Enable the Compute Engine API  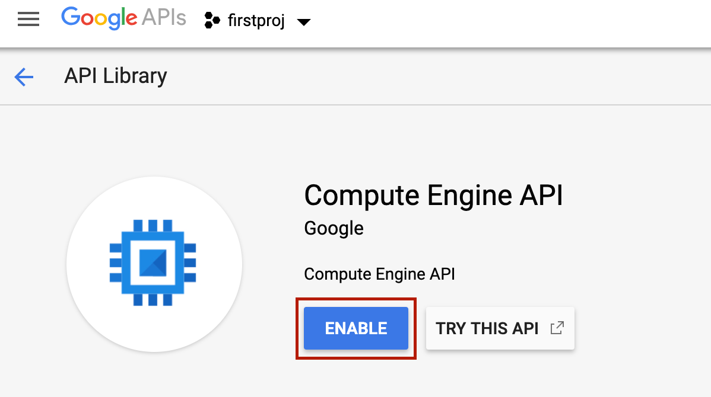tap(356, 328)
